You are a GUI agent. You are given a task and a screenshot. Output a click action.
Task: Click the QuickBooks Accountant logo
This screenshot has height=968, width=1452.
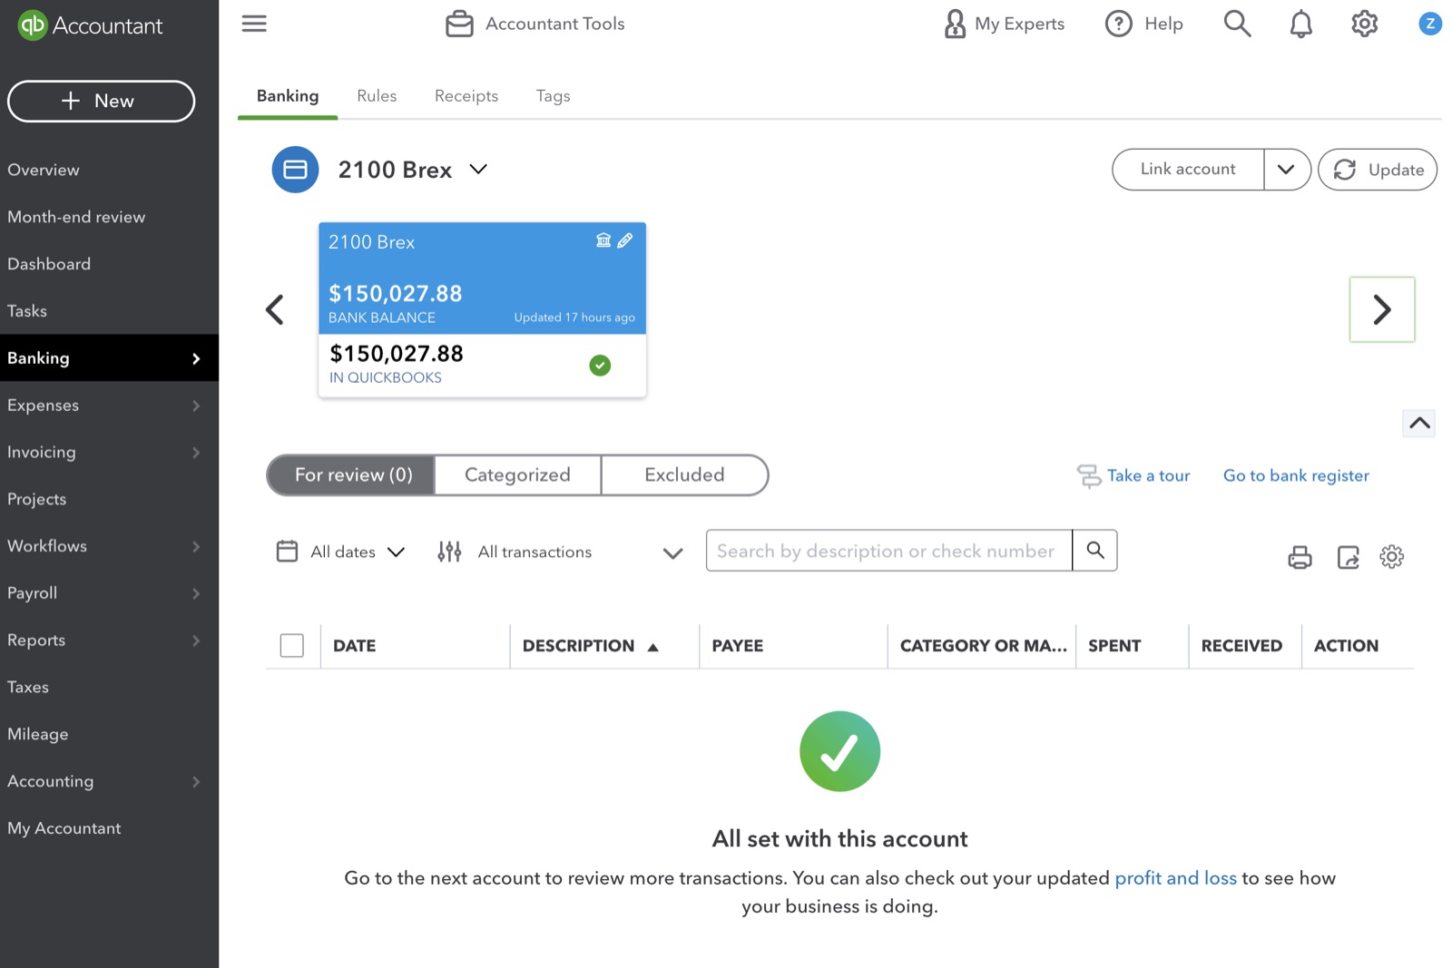tap(90, 25)
